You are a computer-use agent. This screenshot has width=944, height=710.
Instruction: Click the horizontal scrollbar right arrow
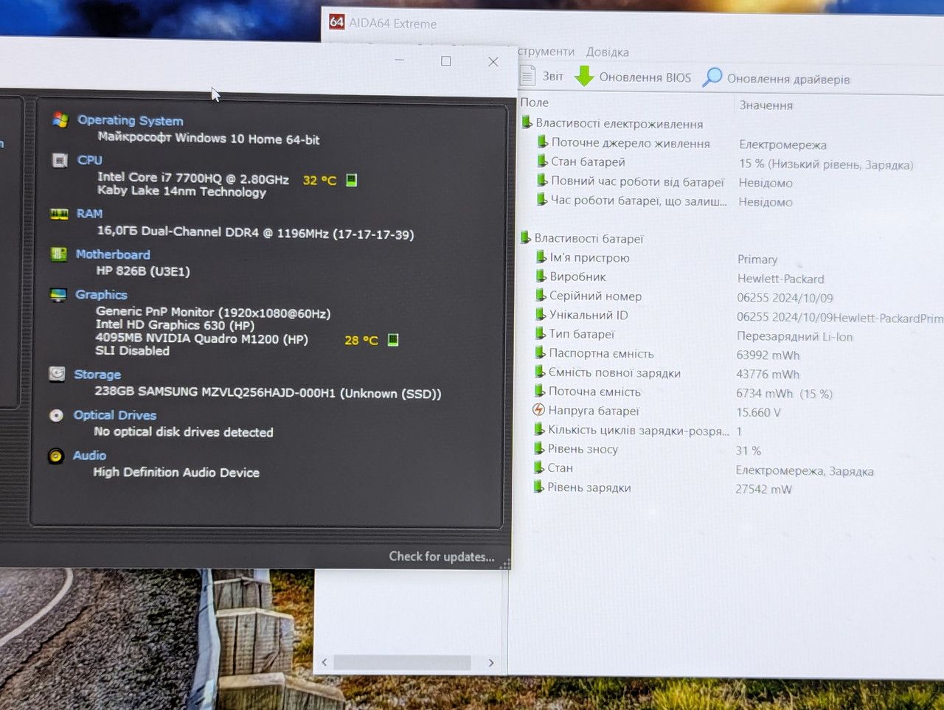491,663
